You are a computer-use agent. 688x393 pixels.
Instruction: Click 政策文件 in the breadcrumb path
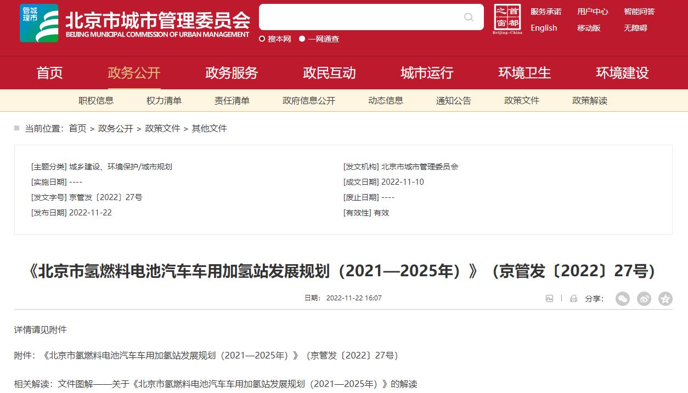coord(162,128)
